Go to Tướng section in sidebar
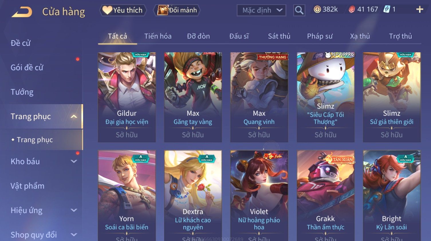The image size is (431, 241). click(x=22, y=92)
